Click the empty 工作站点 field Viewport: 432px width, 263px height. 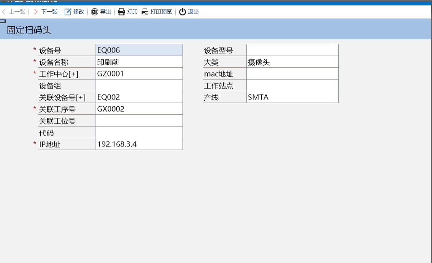click(292, 85)
